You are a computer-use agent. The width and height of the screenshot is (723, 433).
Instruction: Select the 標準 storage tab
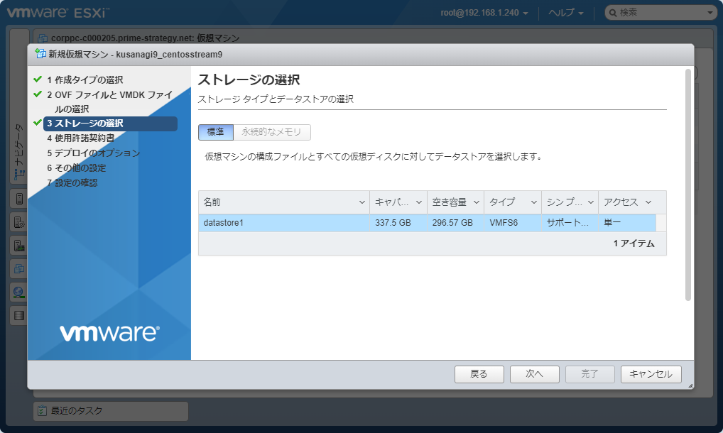[x=216, y=132]
